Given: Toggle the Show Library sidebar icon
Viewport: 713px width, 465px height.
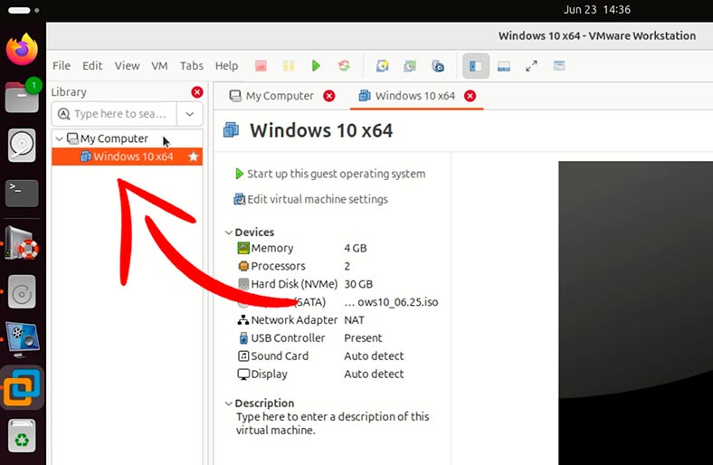Looking at the screenshot, I should (476, 66).
